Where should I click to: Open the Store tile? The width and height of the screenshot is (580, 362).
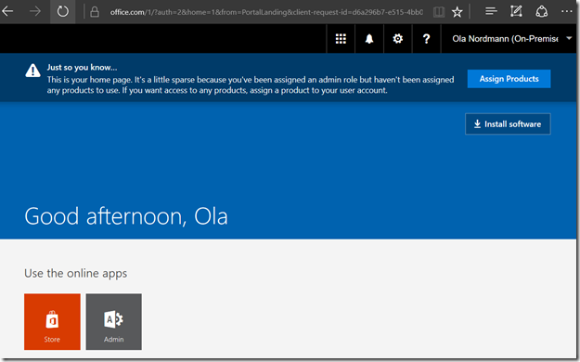pyautogui.click(x=52, y=322)
